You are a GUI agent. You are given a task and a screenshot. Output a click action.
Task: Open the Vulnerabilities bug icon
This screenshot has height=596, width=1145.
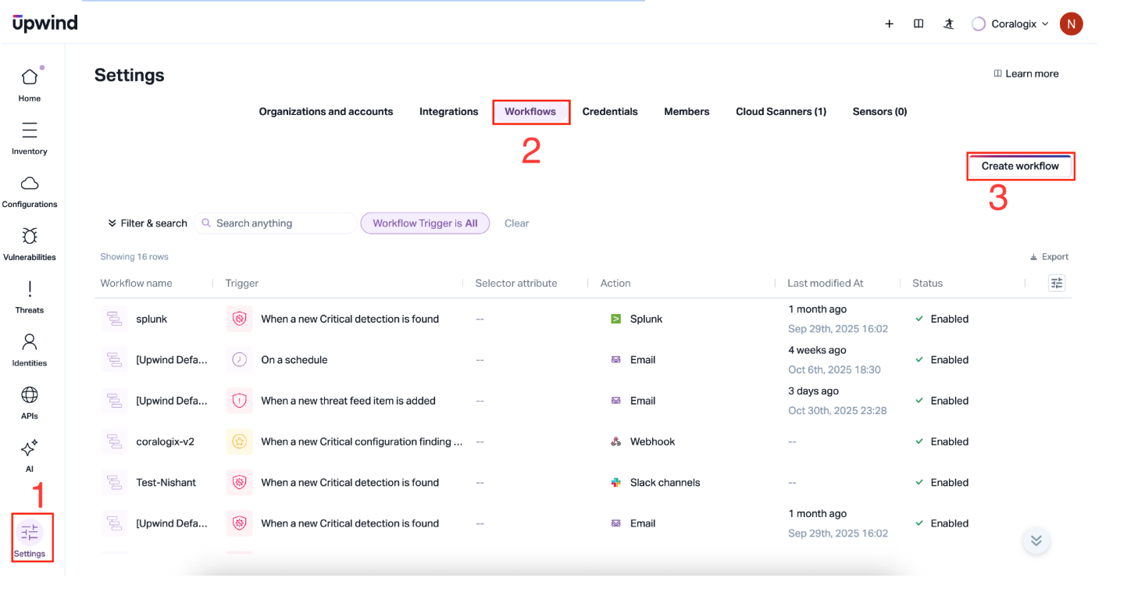[x=30, y=237]
